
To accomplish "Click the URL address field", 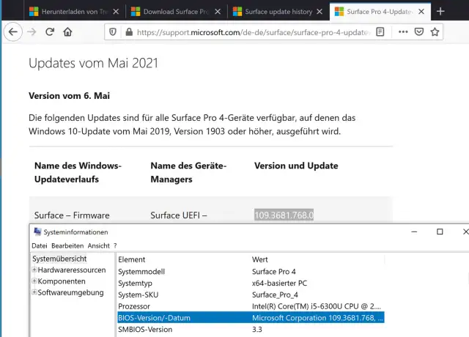I will 249,32.
